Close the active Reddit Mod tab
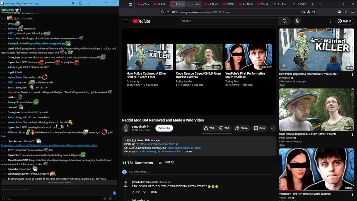The height and width of the screenshot is (201, 357). 182,4
